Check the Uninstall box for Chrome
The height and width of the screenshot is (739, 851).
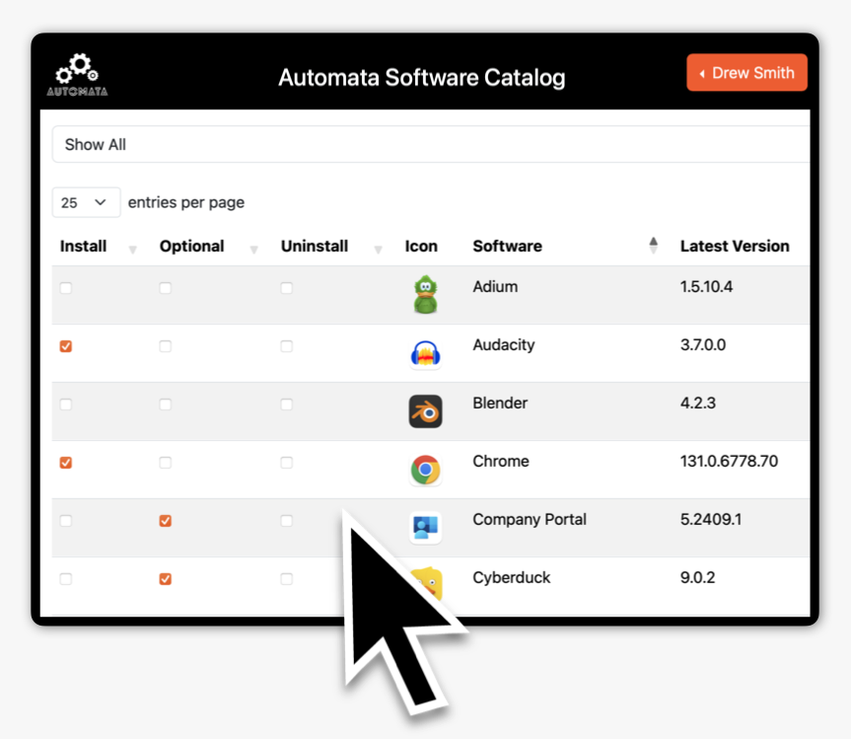[x=287, y=463]
